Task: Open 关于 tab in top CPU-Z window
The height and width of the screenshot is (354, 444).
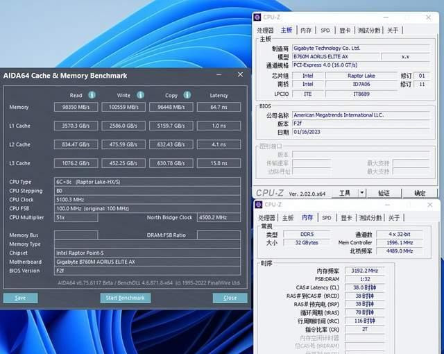Action: point(393,31)
